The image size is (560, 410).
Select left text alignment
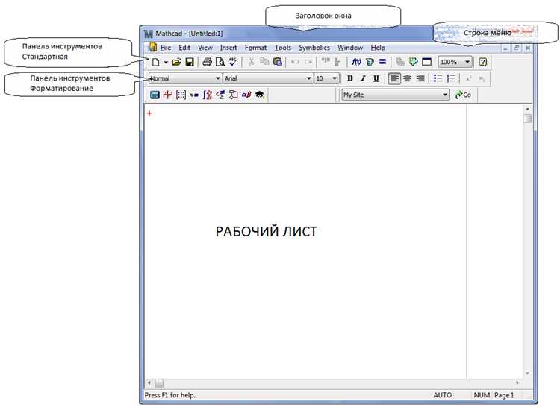coord(394,78)
